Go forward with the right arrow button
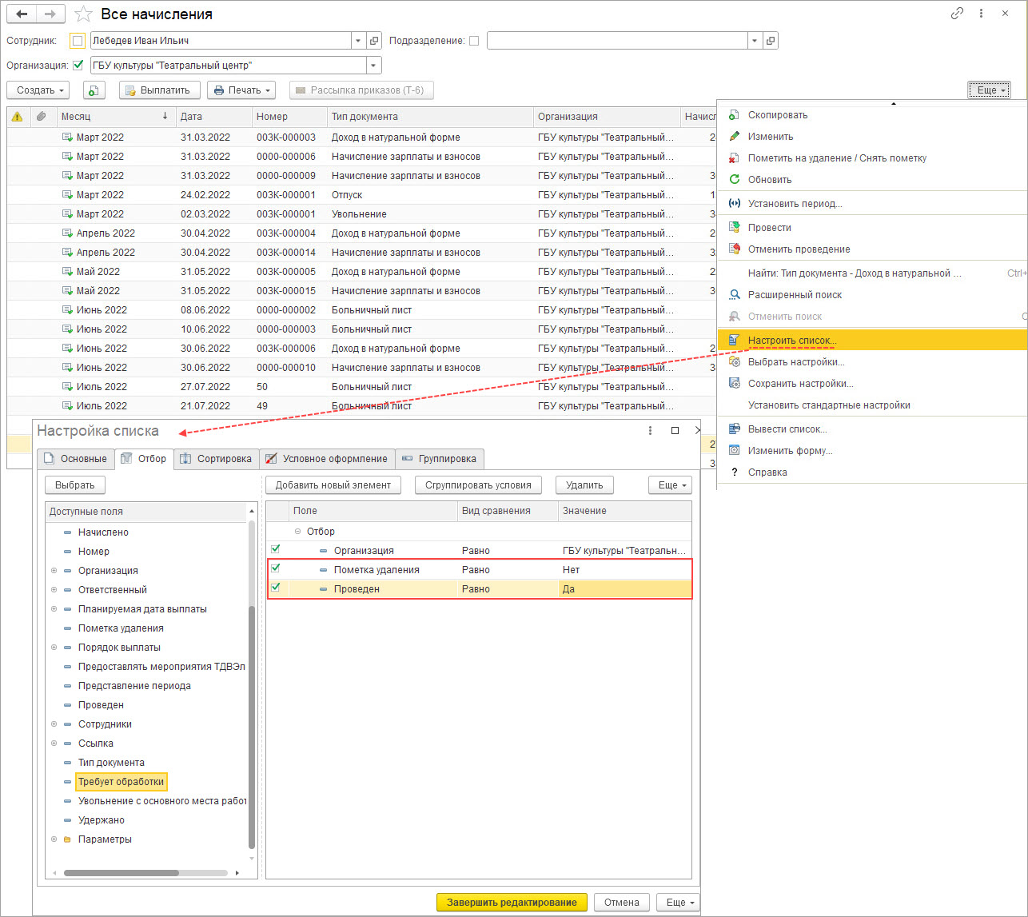 click(50, 14)
